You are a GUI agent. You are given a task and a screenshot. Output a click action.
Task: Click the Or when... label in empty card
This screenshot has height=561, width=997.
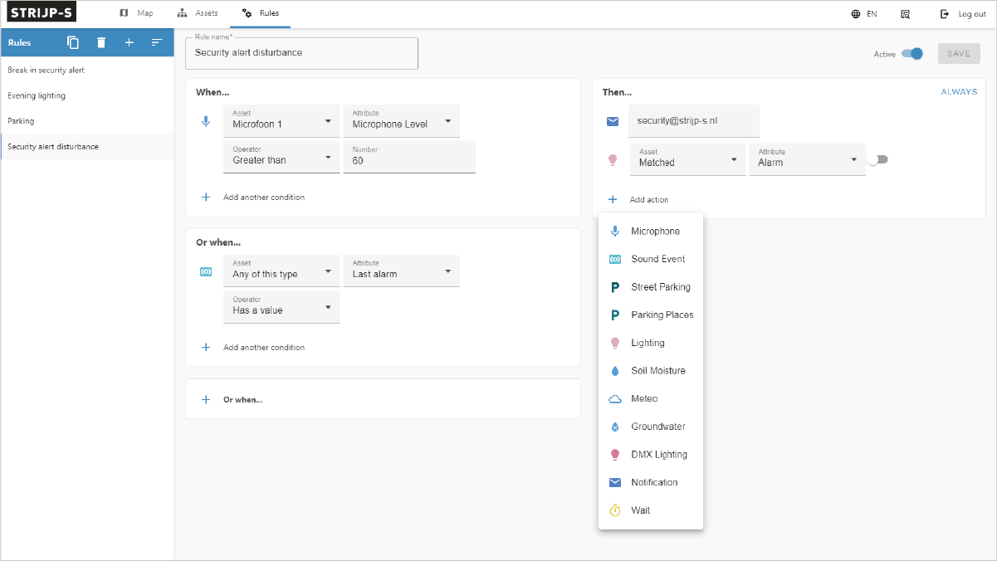(242, 399)
